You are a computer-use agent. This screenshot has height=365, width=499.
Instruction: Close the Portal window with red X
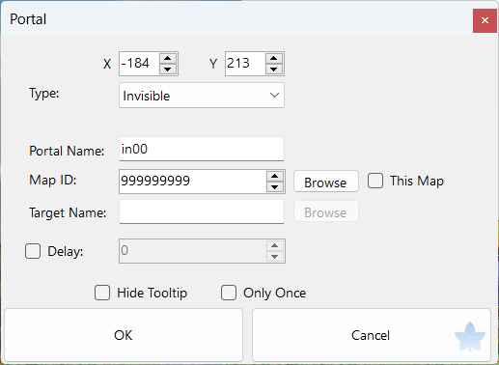(x=485, y=20)
